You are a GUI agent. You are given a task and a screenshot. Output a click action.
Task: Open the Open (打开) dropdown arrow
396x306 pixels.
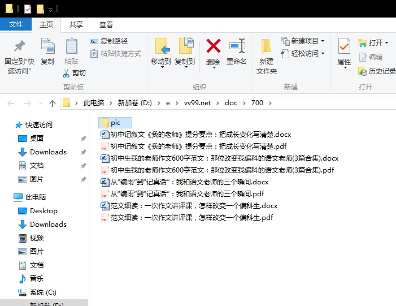pyautogui.click(x=386, y=43)
